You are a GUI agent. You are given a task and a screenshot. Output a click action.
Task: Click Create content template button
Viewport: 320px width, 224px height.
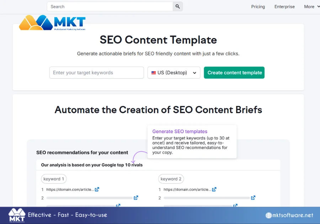[x=234, y=73]
